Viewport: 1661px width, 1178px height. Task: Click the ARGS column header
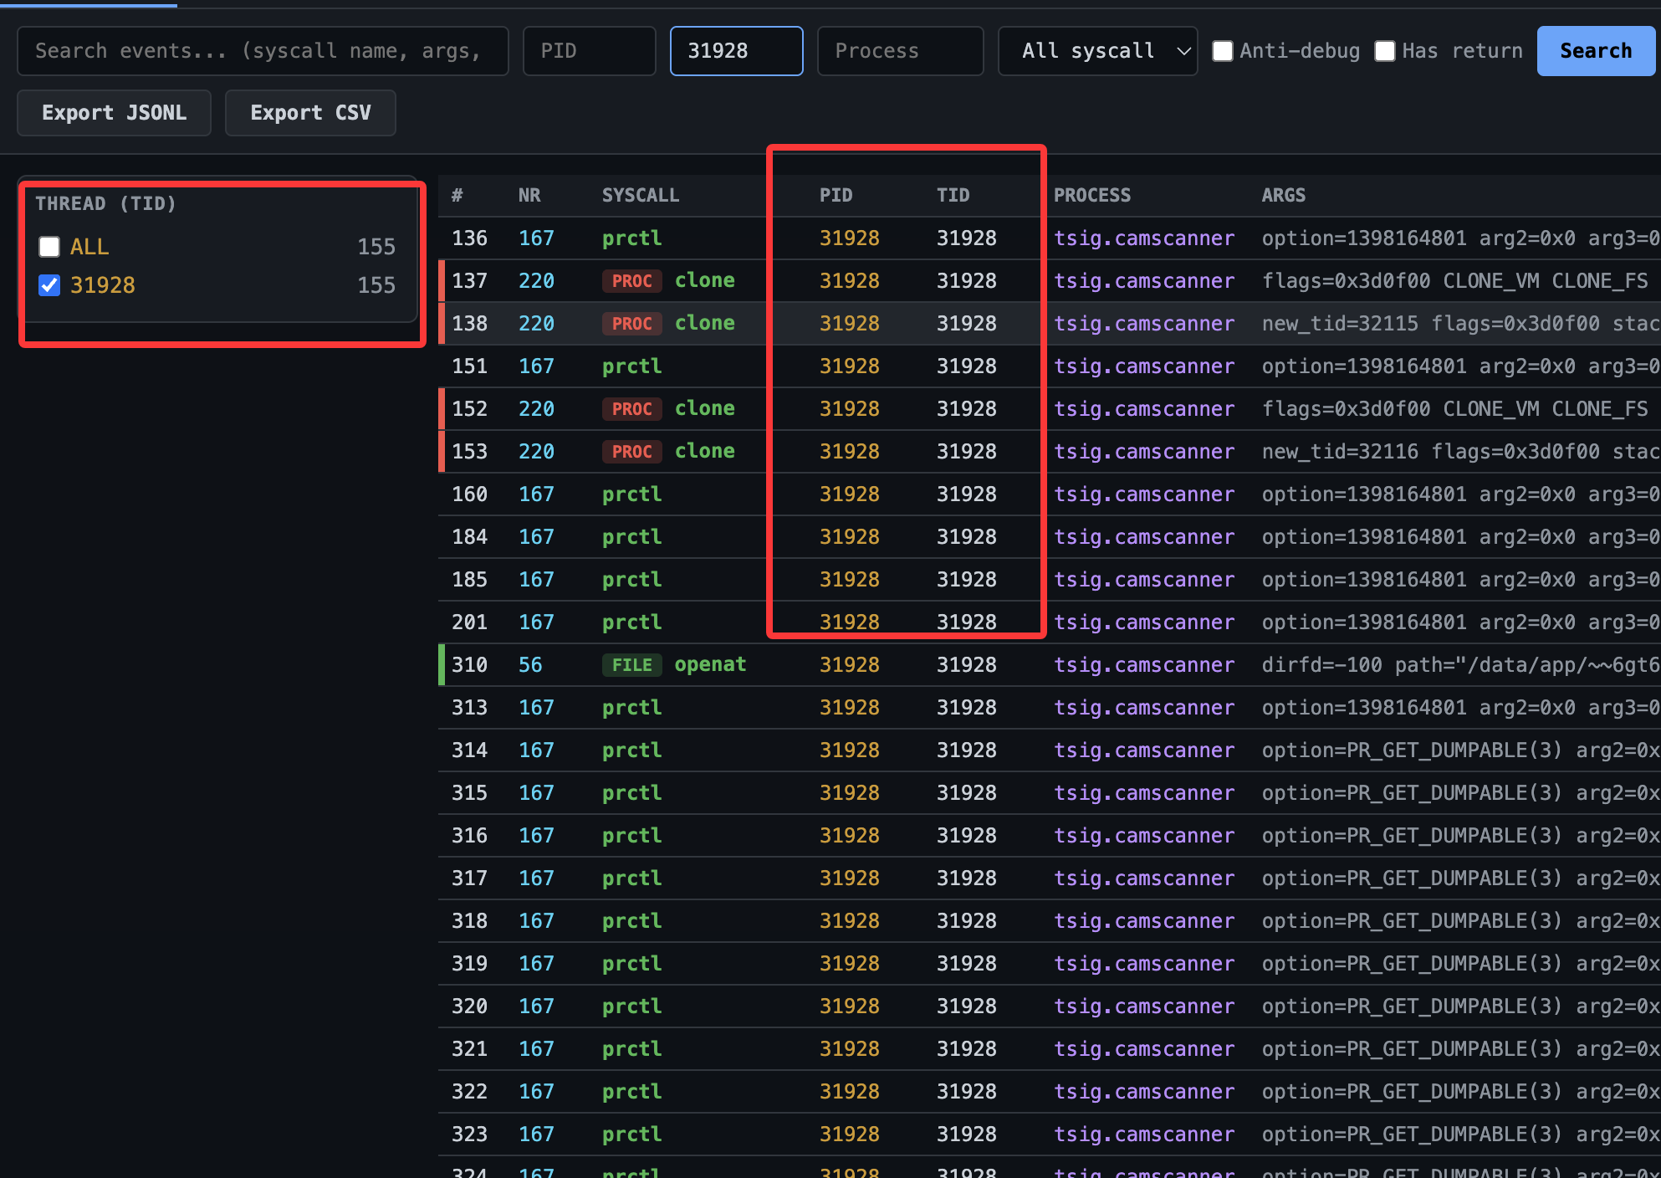click(x=1283, y=196)
